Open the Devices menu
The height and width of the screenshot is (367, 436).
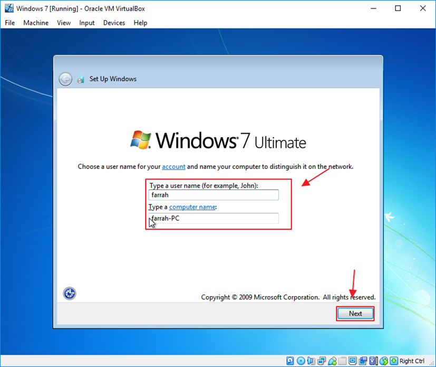[x=114, y=23]
